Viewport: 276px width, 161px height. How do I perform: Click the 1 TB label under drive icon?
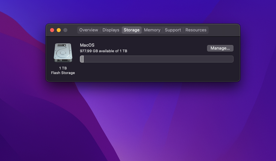click(63, 68)
